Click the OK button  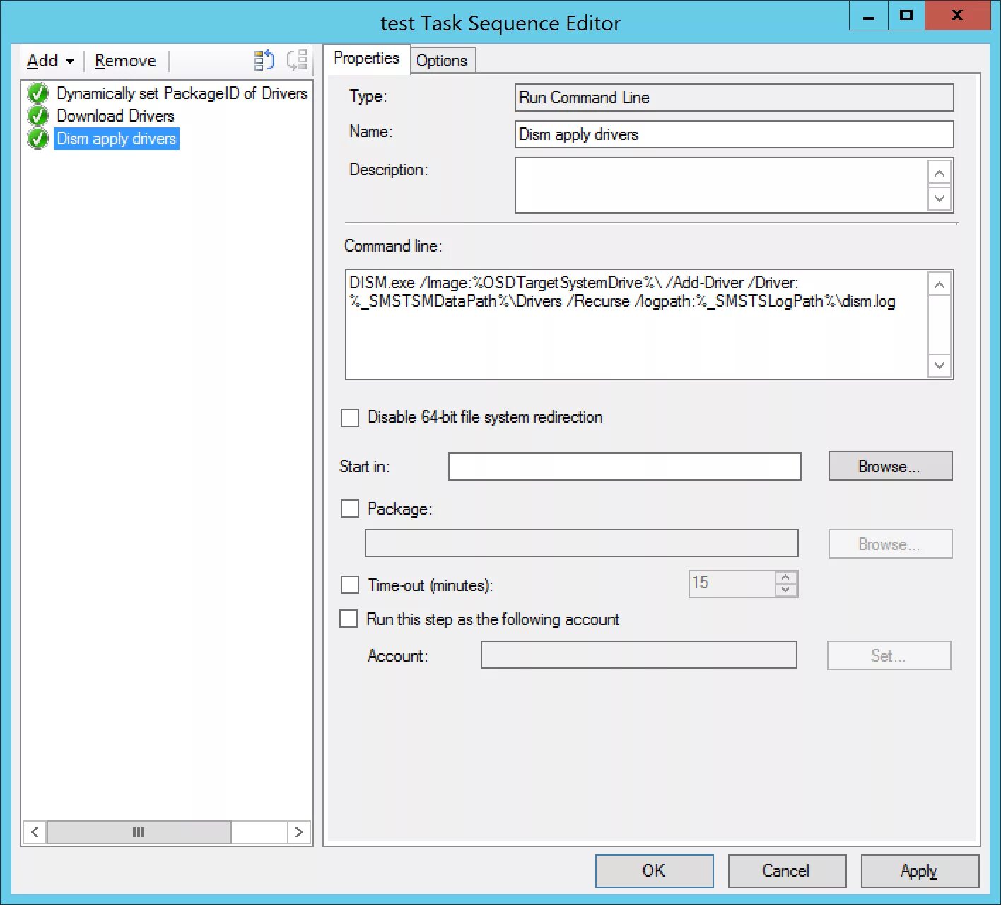tap(654, 870)
